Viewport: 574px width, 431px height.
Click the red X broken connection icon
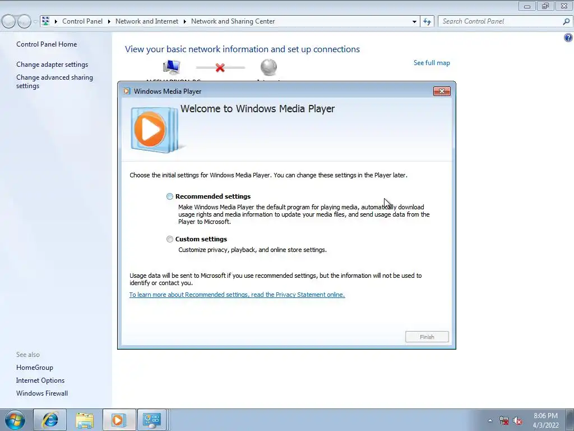tap(220, 68)
